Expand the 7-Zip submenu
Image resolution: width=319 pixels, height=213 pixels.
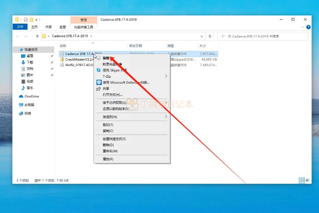(132, 76)
